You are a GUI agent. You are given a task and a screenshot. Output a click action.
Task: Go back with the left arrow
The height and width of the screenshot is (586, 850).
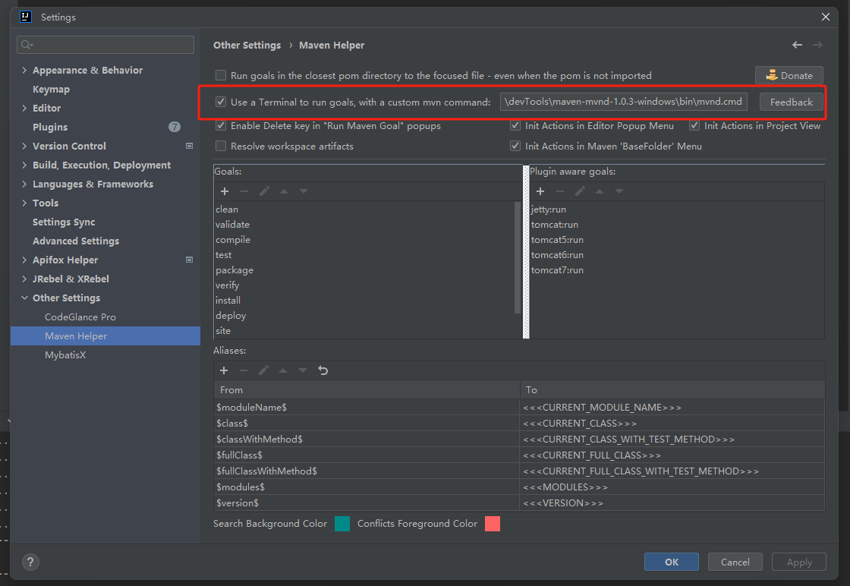coord(797,45)
